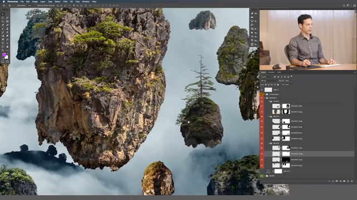The image size is (357, 200).
Task: Open the workspace switcher icon
Action: click(x=348, y=6)
